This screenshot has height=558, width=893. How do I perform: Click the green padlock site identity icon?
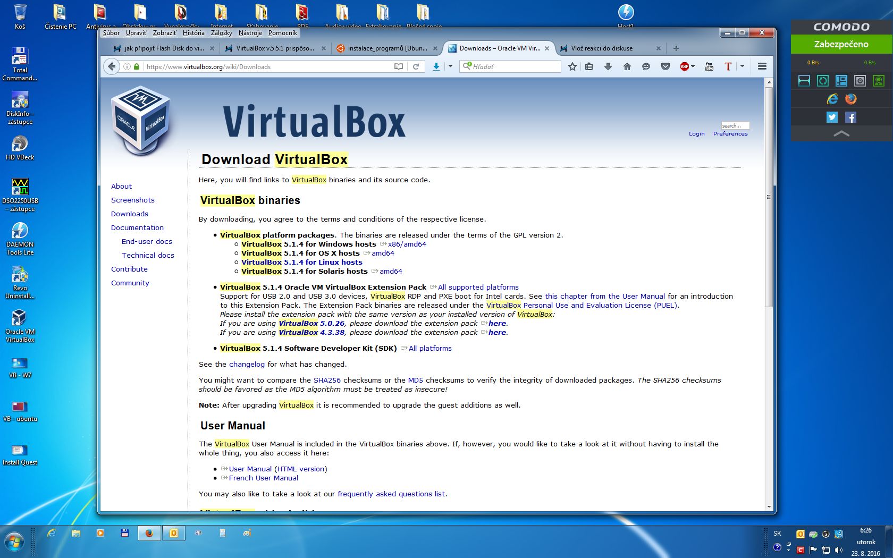tap(137, 66)
